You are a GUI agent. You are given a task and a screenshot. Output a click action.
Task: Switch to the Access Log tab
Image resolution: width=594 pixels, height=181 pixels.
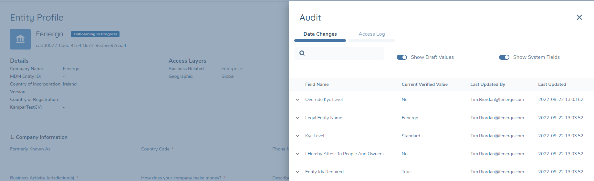(x=371, y=34)
